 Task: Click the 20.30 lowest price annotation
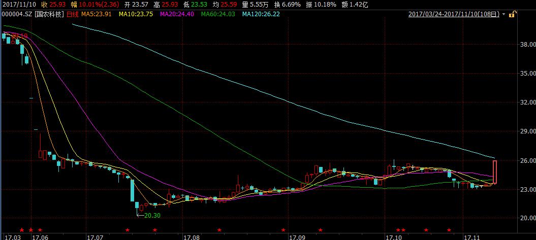tap(152, 216)
